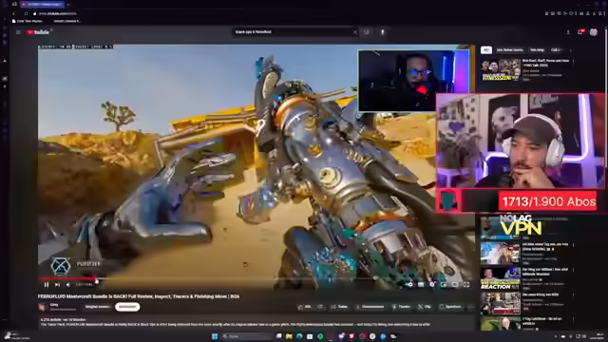Image resolution: width=608 pixels, height=342 pixels.
Task: Open a new browser tab
Action: [68, 4]
